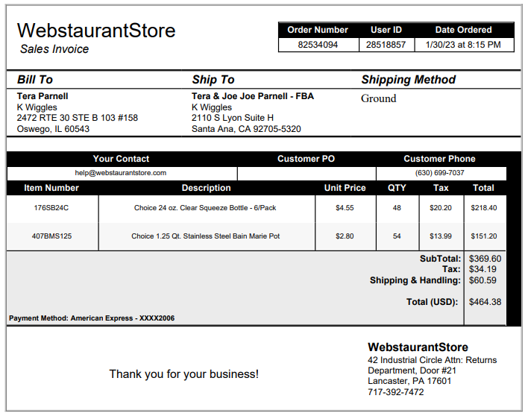Select the User ID value 28518857

386,45
